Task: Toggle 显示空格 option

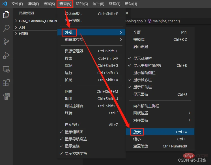Action: point(91,146)
